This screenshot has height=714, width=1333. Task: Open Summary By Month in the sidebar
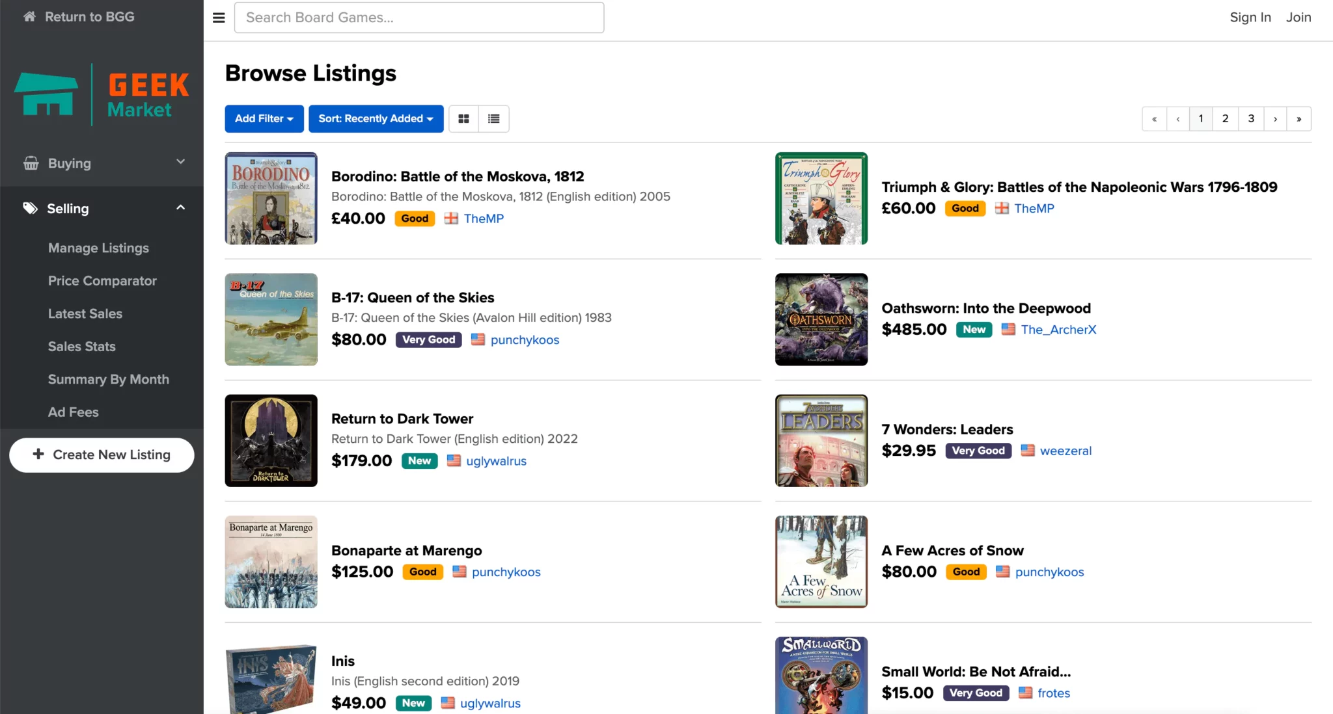click(x=109, y=379)
